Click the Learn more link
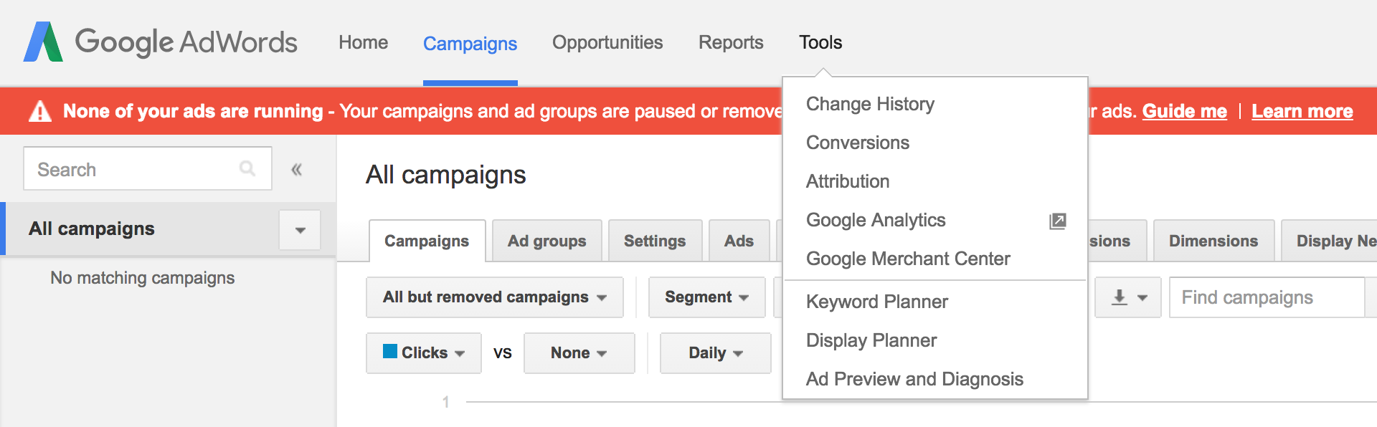 click(x=1302, y=111)
